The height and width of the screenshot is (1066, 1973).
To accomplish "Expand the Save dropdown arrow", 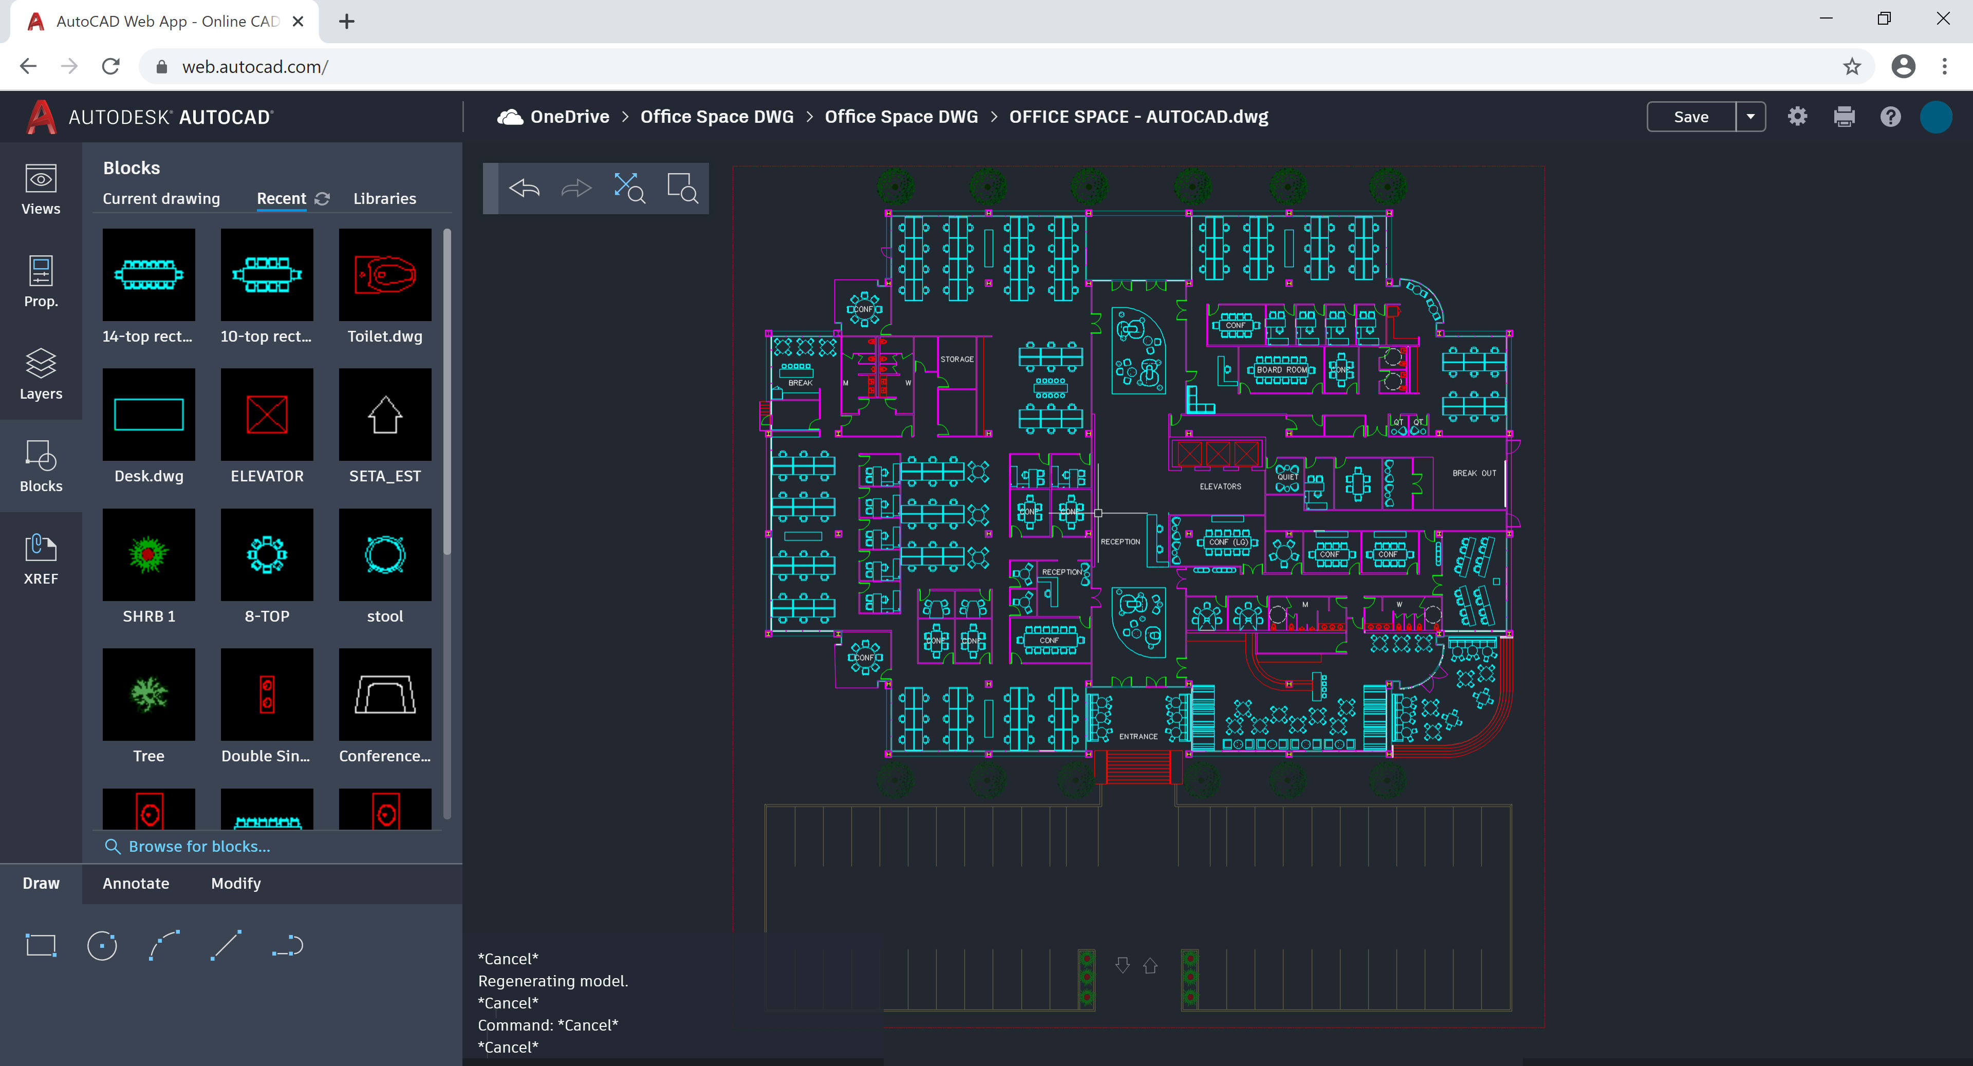I will click(1750, 117).
